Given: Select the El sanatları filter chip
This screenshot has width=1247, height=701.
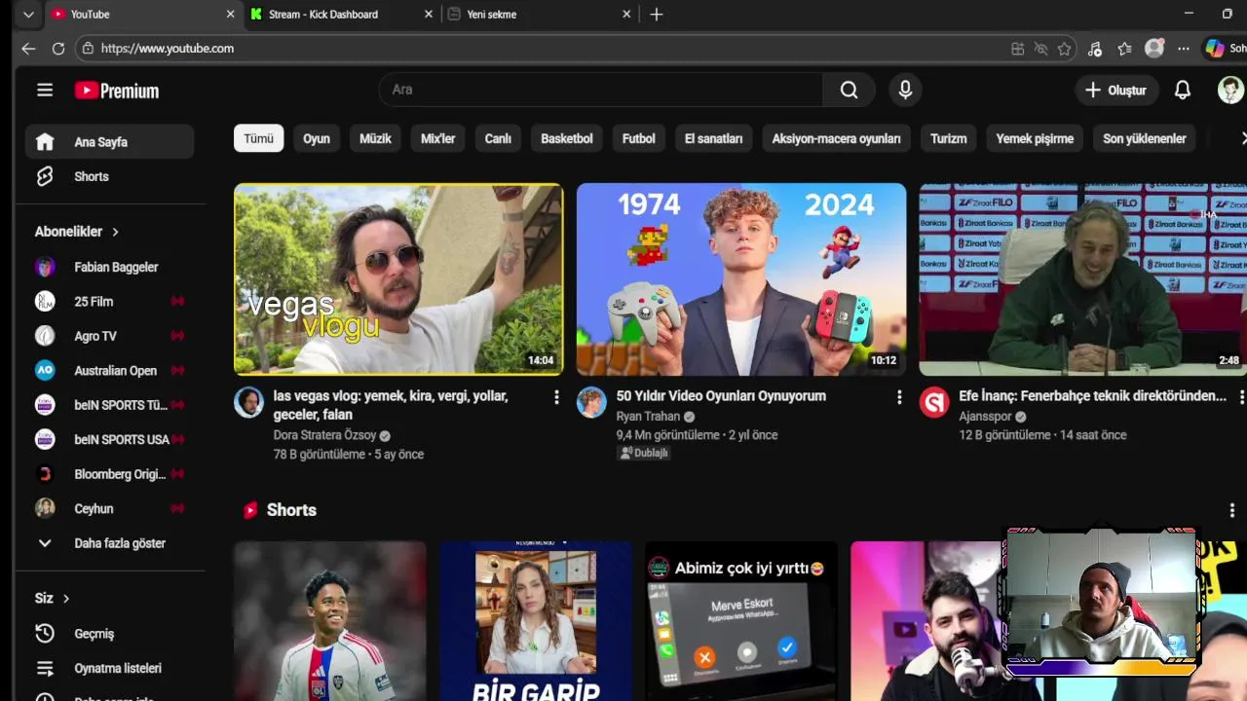Looking at the screenshot, I should (713, 138).
